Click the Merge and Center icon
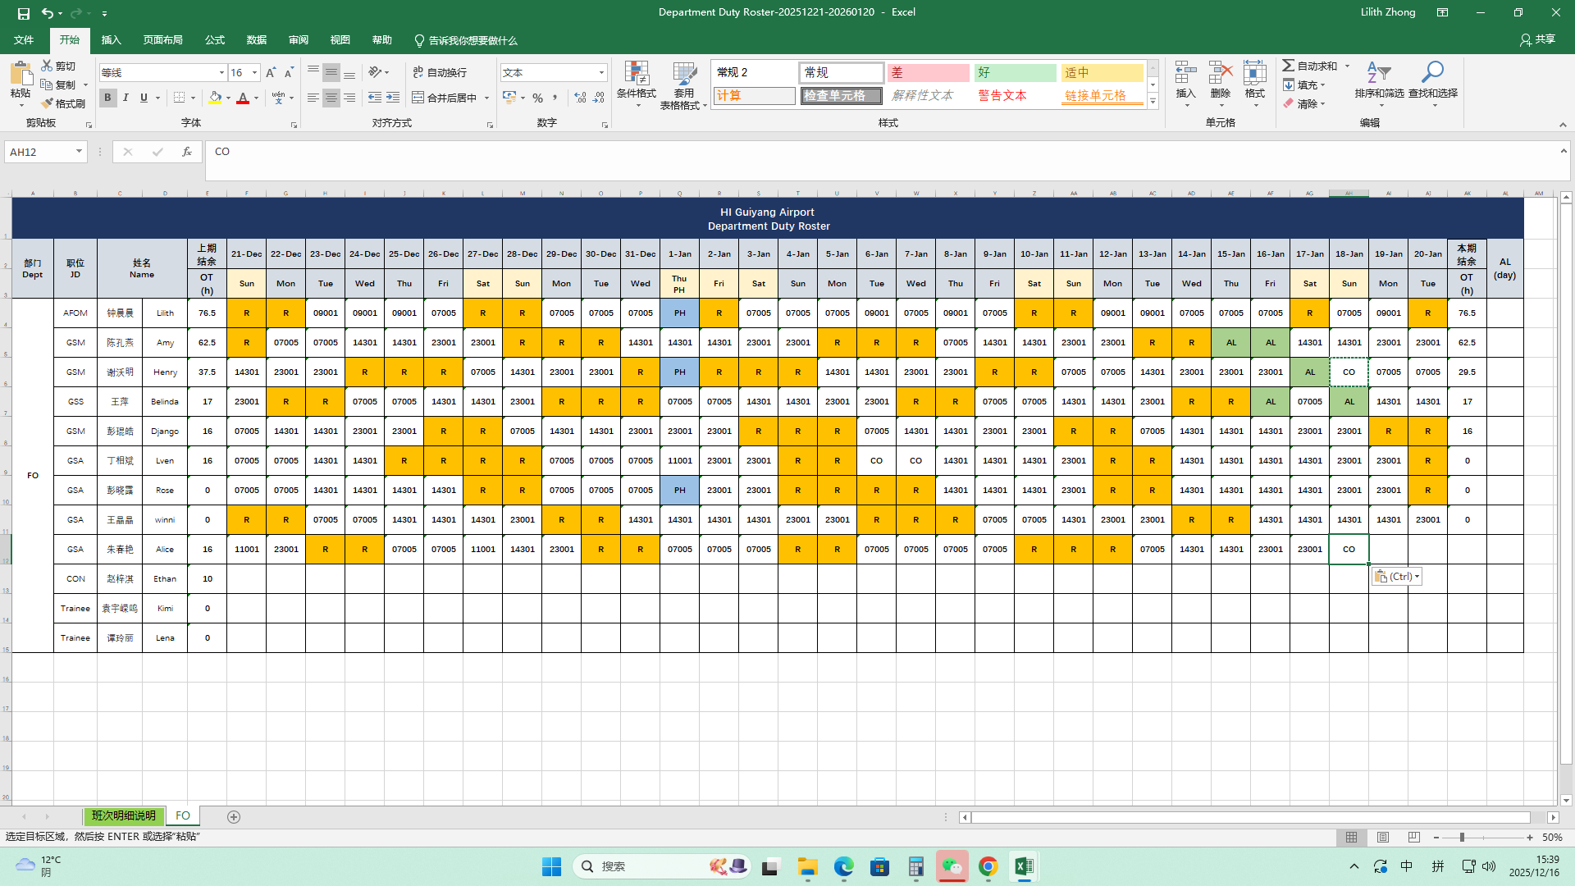Screen dimensions: 1575x886 point(418,98)
